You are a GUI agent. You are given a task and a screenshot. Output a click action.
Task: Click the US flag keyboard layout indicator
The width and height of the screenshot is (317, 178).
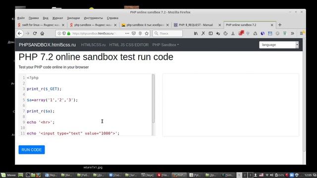point(261,175)
